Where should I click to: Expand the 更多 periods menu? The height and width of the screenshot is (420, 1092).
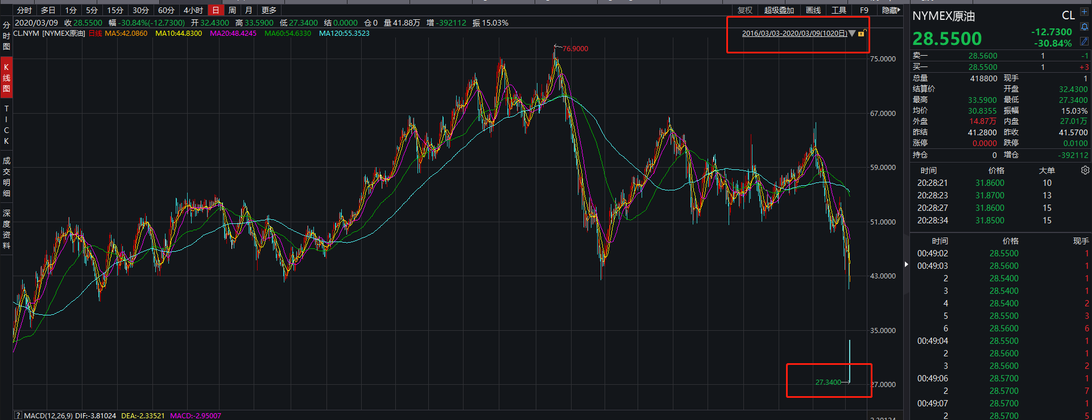[268, 10]
